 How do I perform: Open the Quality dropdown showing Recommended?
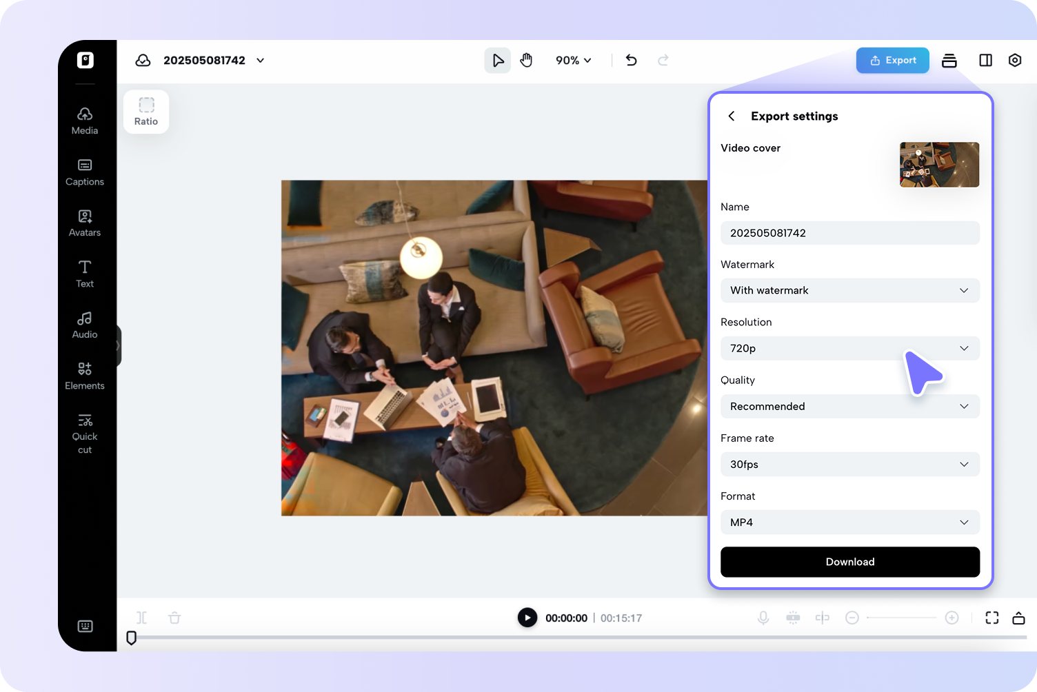(850, 406)
